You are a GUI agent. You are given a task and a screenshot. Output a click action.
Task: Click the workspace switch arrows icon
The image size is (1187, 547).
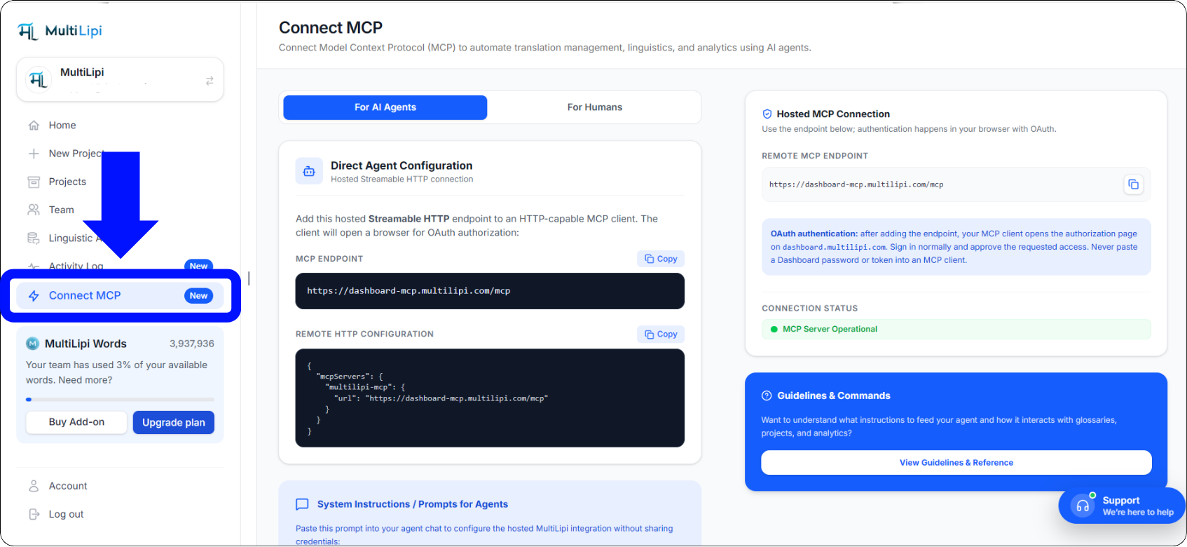click(210, 81)
